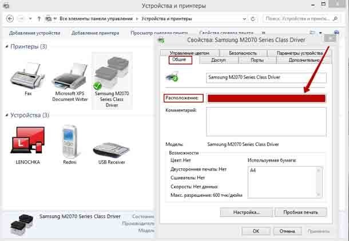Image resolution: width=349 pixels, height=241 pixels.
Task: Switch to the Порты tab
Action: click(257, 60)
